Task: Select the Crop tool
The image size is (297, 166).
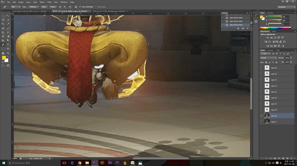Action: coord(3,24)
